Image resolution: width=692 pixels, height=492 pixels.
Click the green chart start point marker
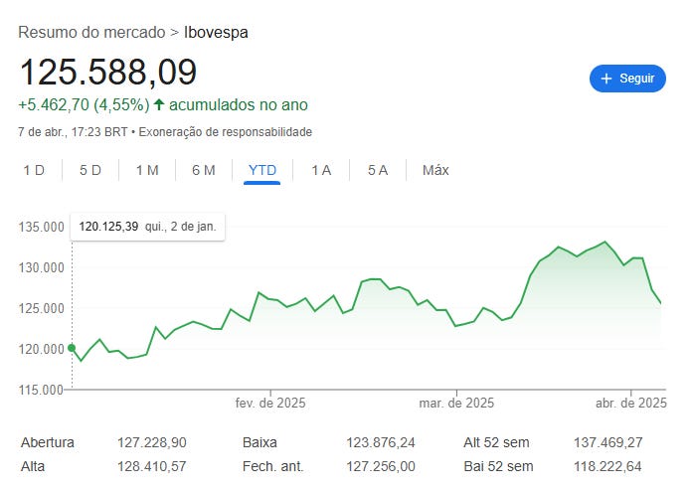click(72, 348)
